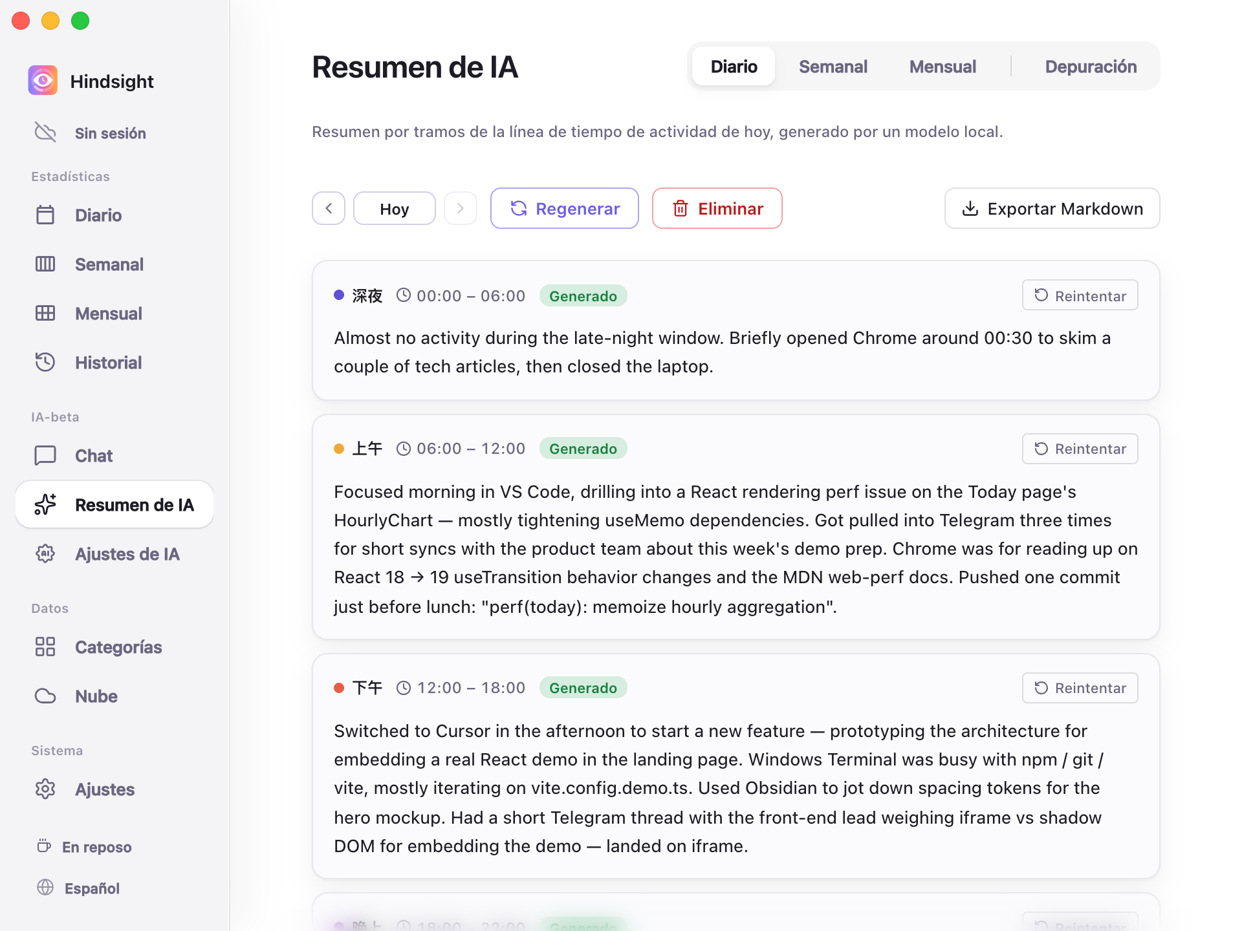Click the crossed-out cloud Sin sesión icon
1242x931 pixels.
pyautogui.click(x=45, y=133)
